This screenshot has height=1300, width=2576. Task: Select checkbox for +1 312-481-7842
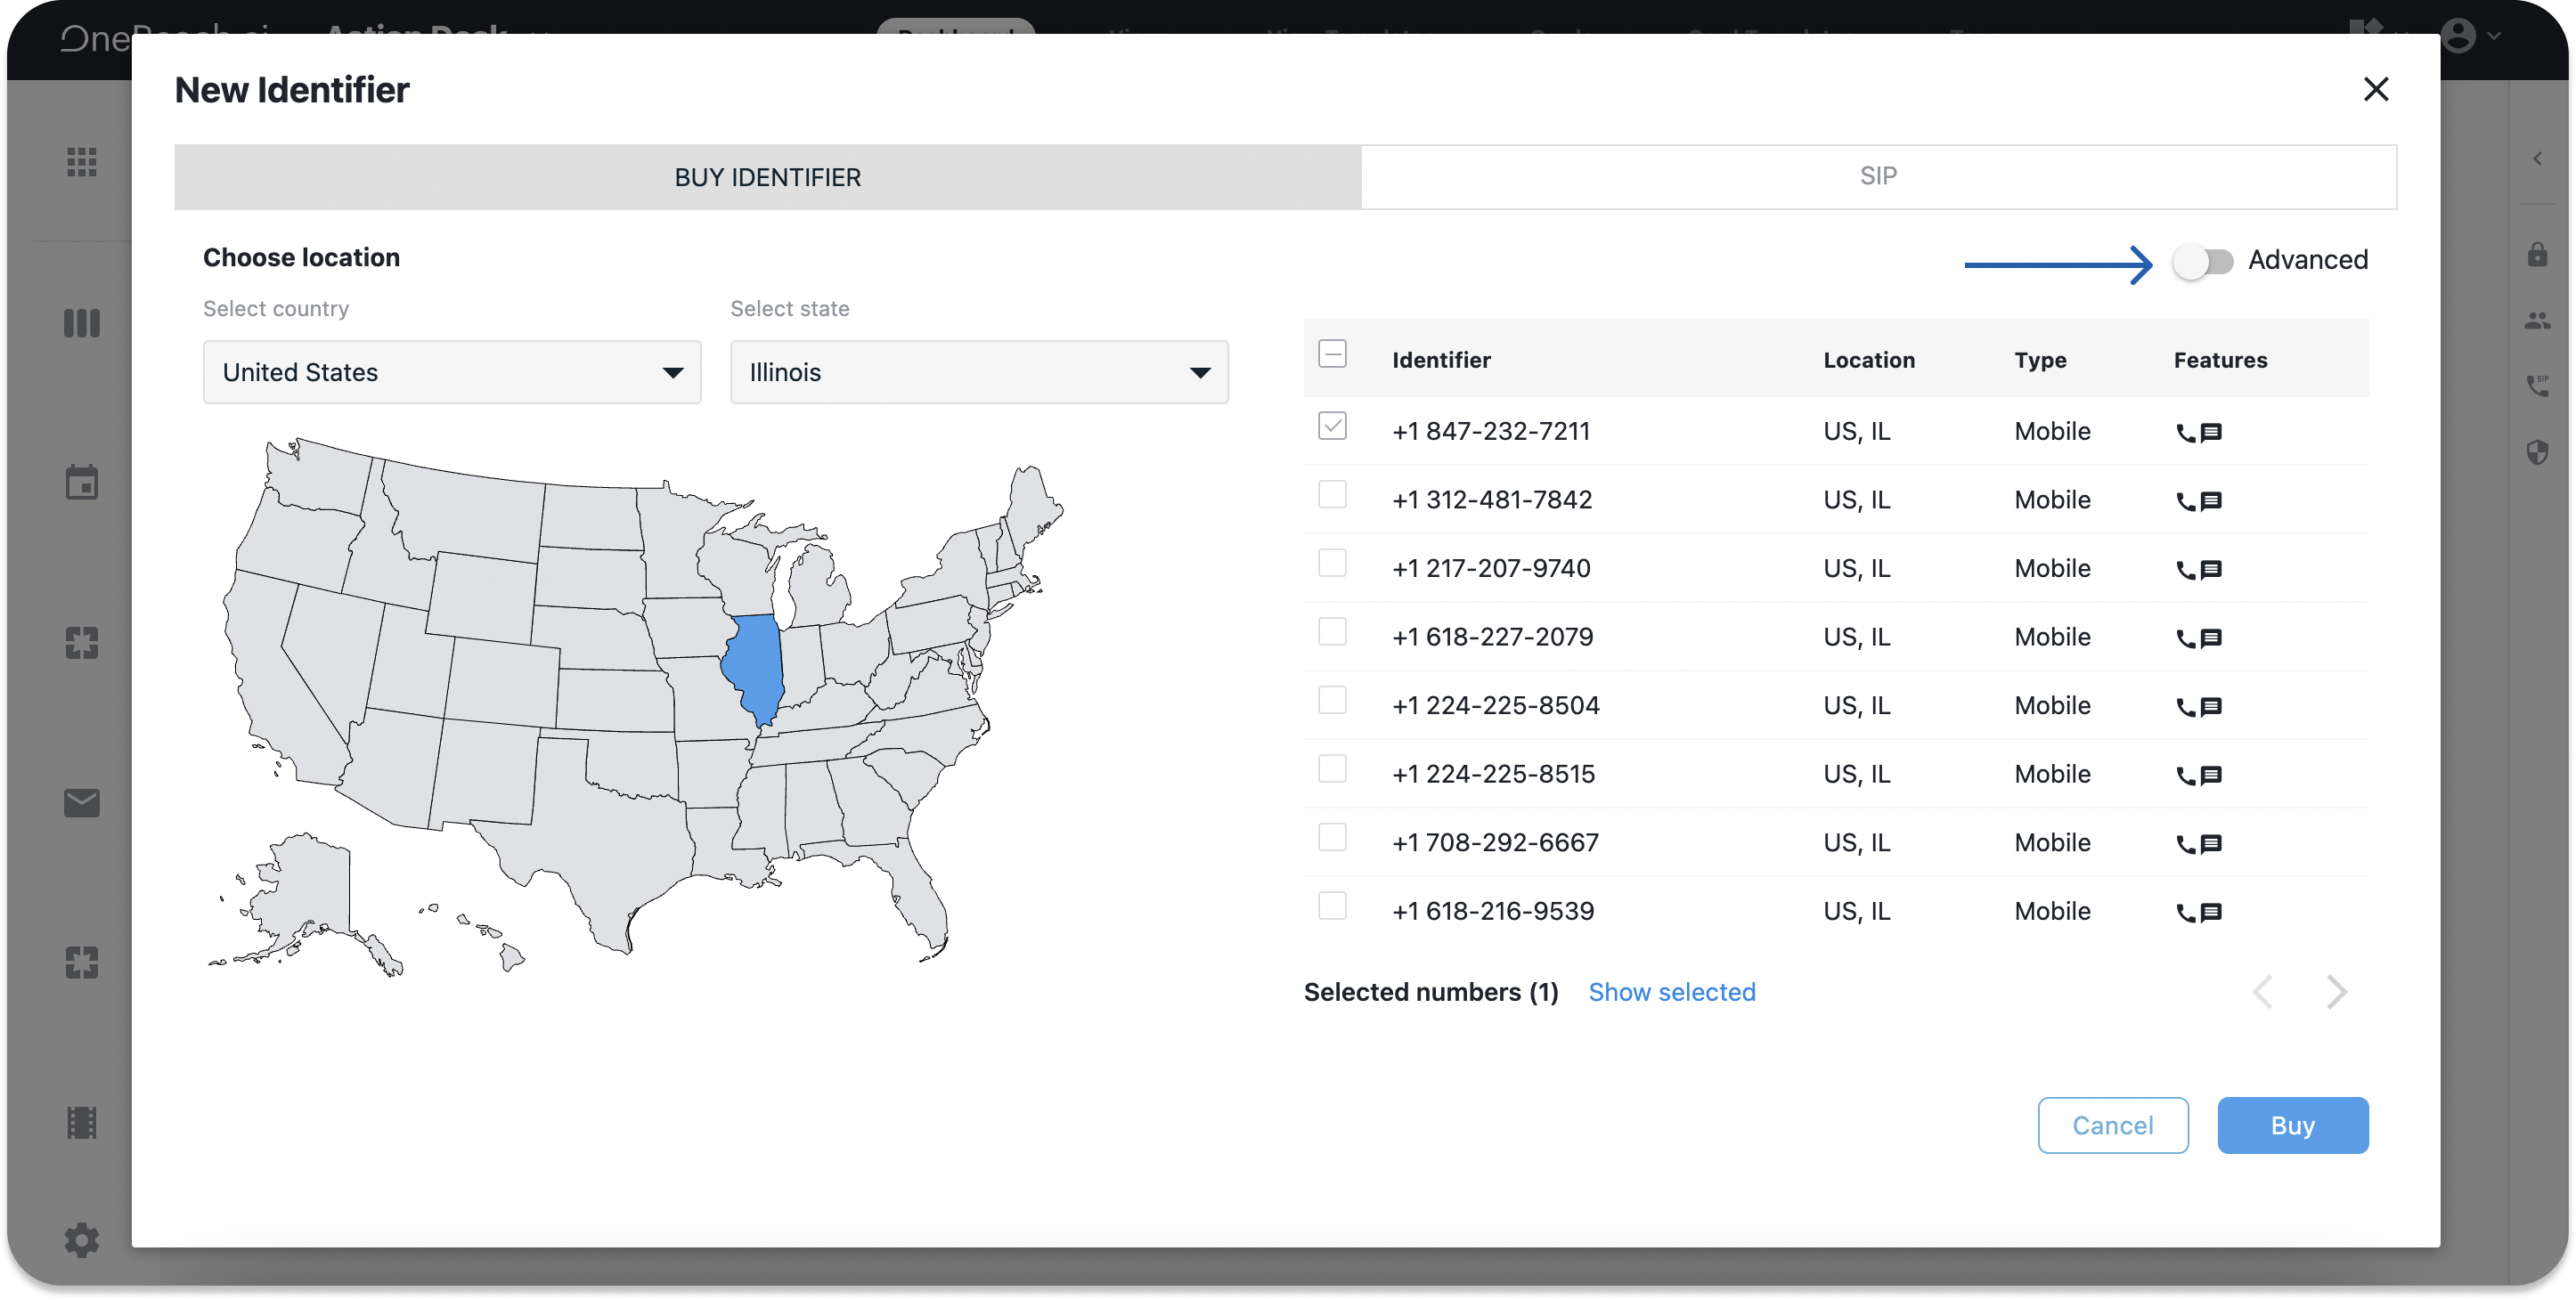tap(1332, 495)
